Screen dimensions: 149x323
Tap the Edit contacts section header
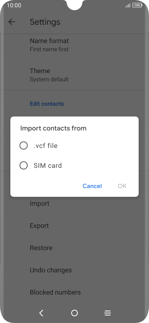[x=47, y=104]
